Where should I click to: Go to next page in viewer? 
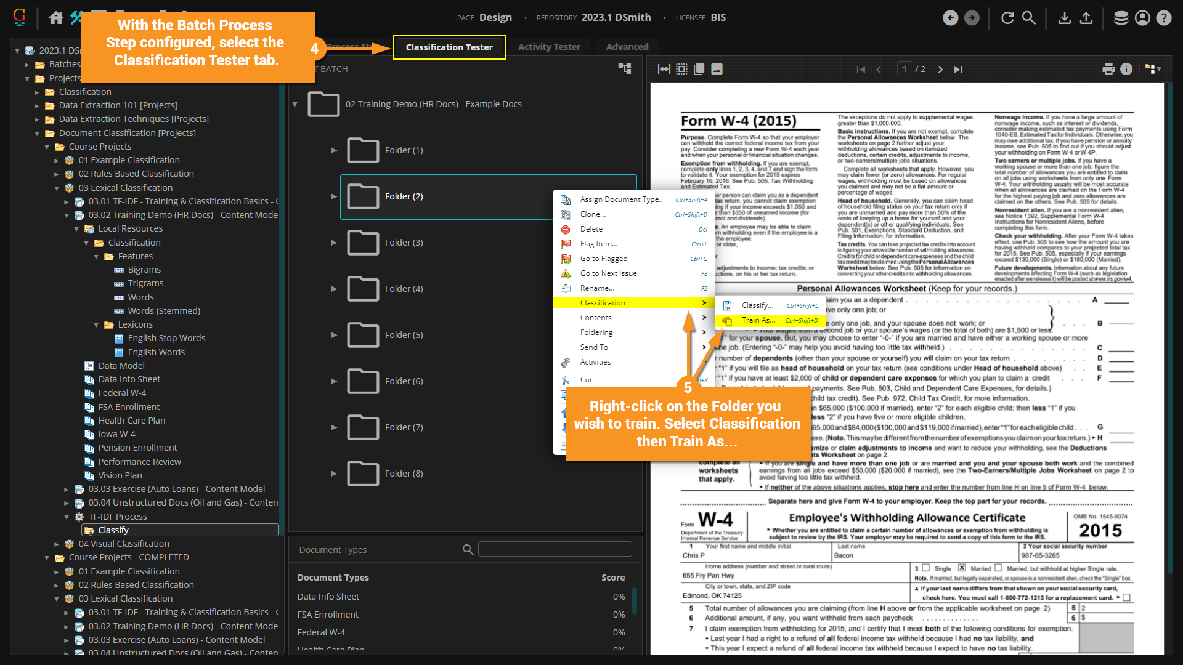point(940,70)
